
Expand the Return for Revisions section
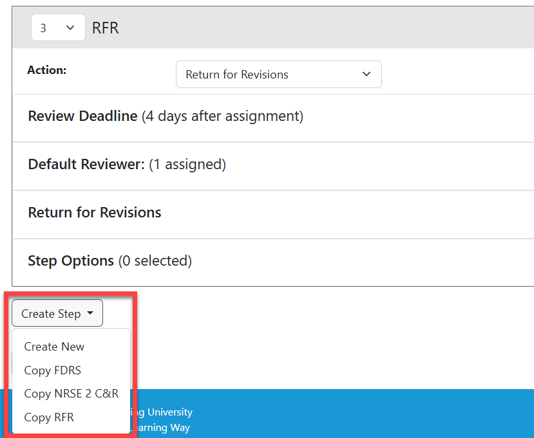coord(94,212)
